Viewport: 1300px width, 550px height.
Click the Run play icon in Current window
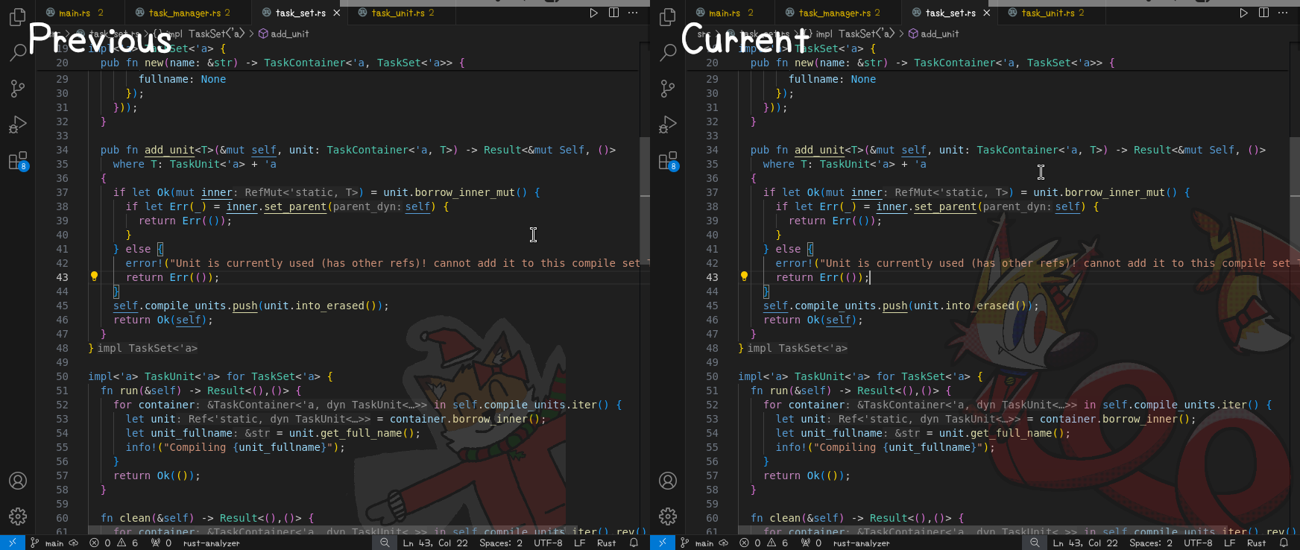tap(1243, 13)
